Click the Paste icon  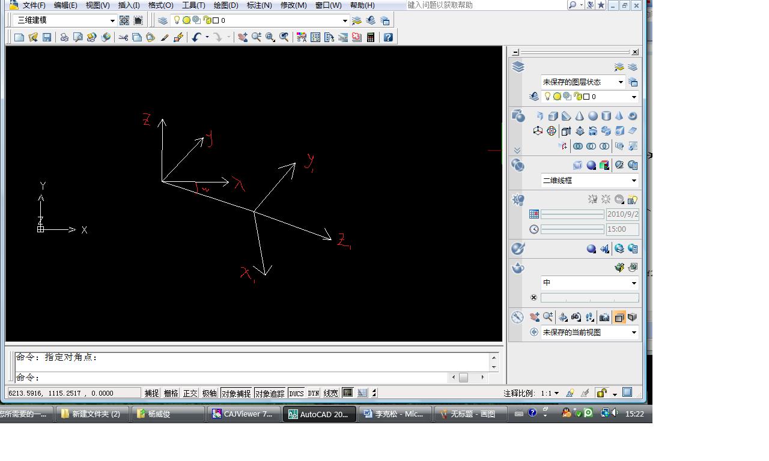click(x=150, y=37)
